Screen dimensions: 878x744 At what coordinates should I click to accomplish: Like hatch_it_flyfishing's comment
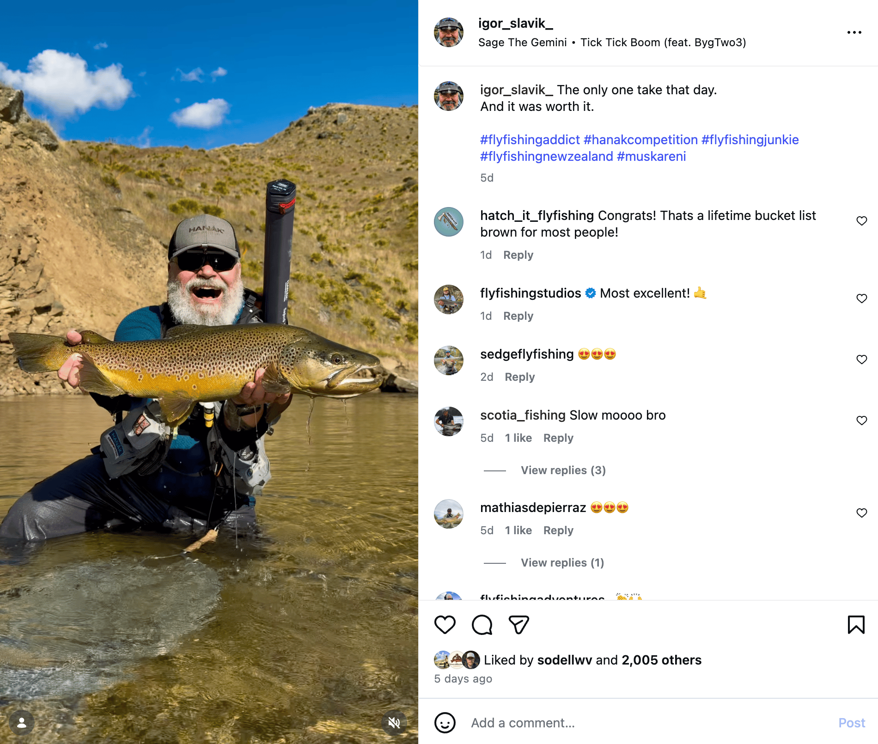(861, 221)
